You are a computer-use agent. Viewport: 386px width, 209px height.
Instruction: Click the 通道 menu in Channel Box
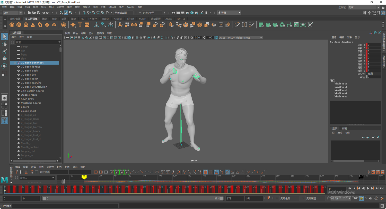(x=334, y=37)
